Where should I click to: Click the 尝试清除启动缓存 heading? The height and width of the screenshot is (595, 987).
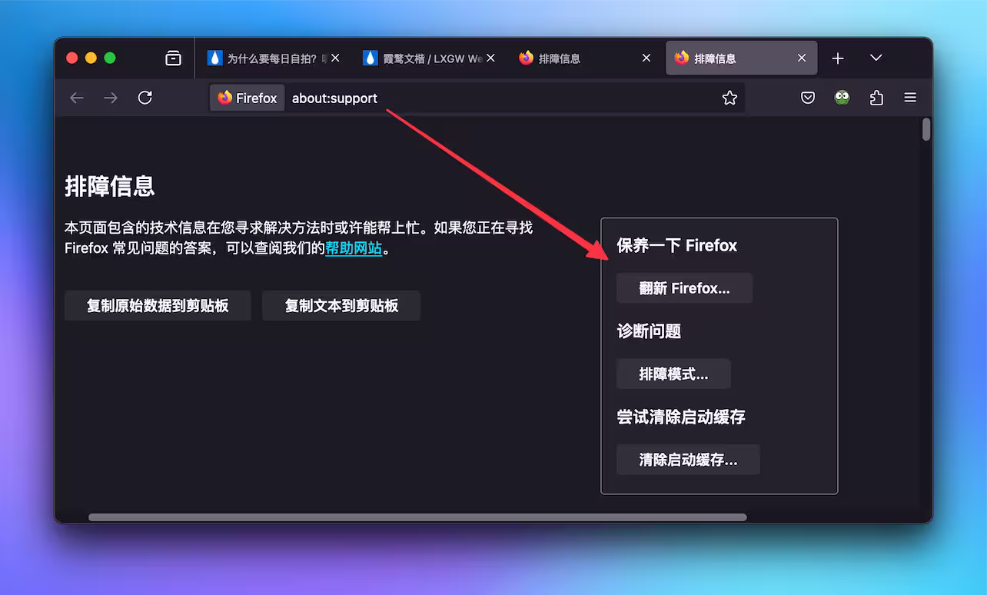click(681, 417)
